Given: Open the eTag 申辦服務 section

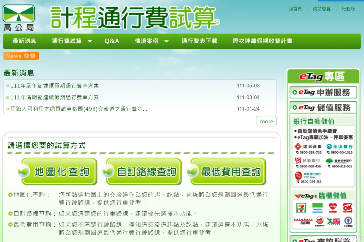Looking at the screenshot, I should pyautogui.click(x=323, y=92).
